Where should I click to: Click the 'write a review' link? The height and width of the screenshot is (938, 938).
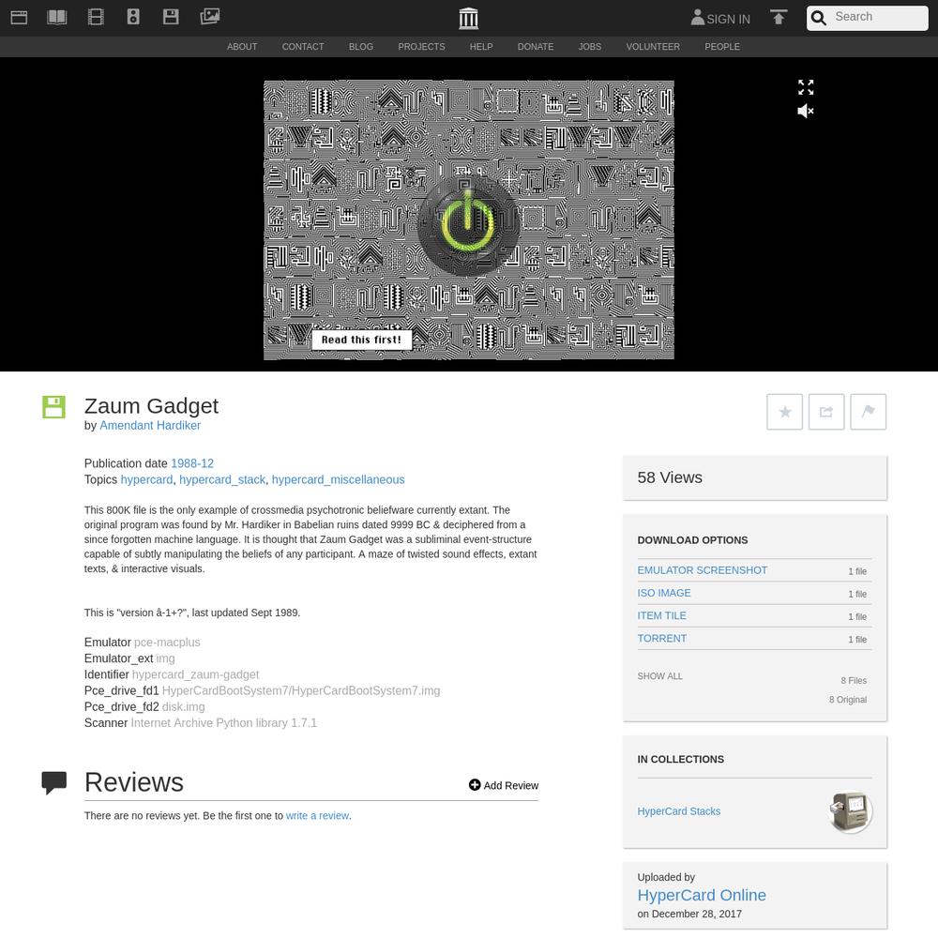[317, 816]
